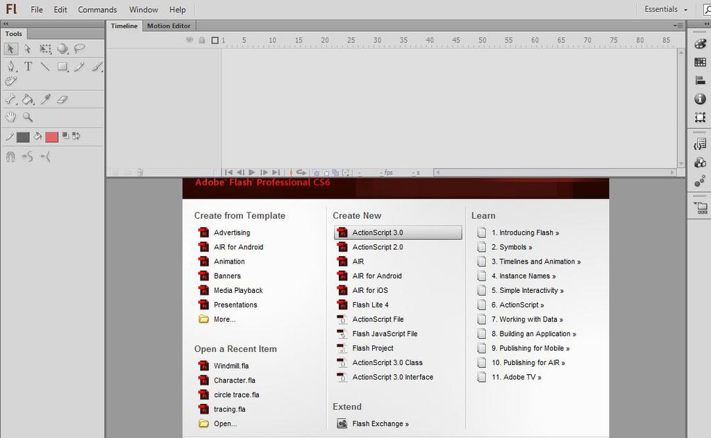Expand the More templates folder

[x=224, y=319]
